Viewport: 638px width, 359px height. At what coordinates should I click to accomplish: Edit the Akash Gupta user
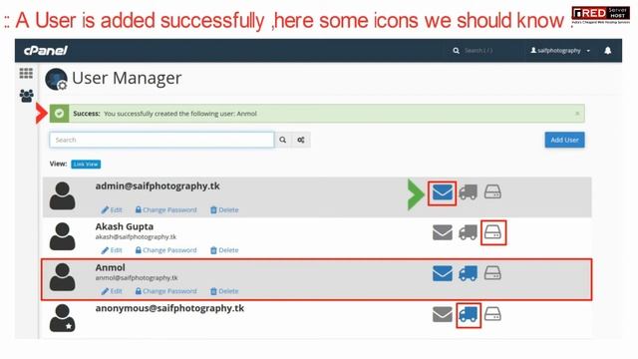click(x=112, y=250)
